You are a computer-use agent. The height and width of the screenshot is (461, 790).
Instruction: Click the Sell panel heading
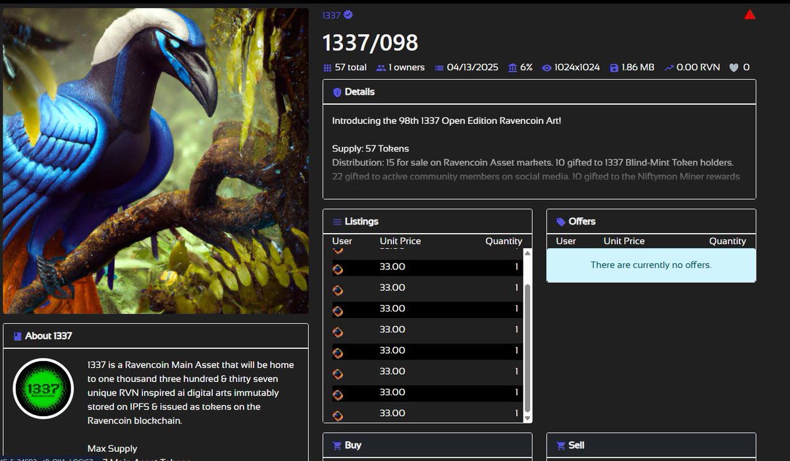coord(577,445)
